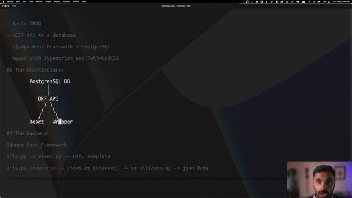Click the 'Wrapper' word at the cursor
The width and height of the screenshot is (352, 198).
[63, 122]
